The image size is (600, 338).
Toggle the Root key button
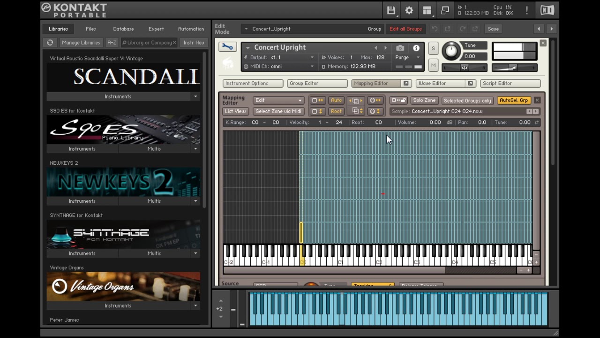coord(336,111)
